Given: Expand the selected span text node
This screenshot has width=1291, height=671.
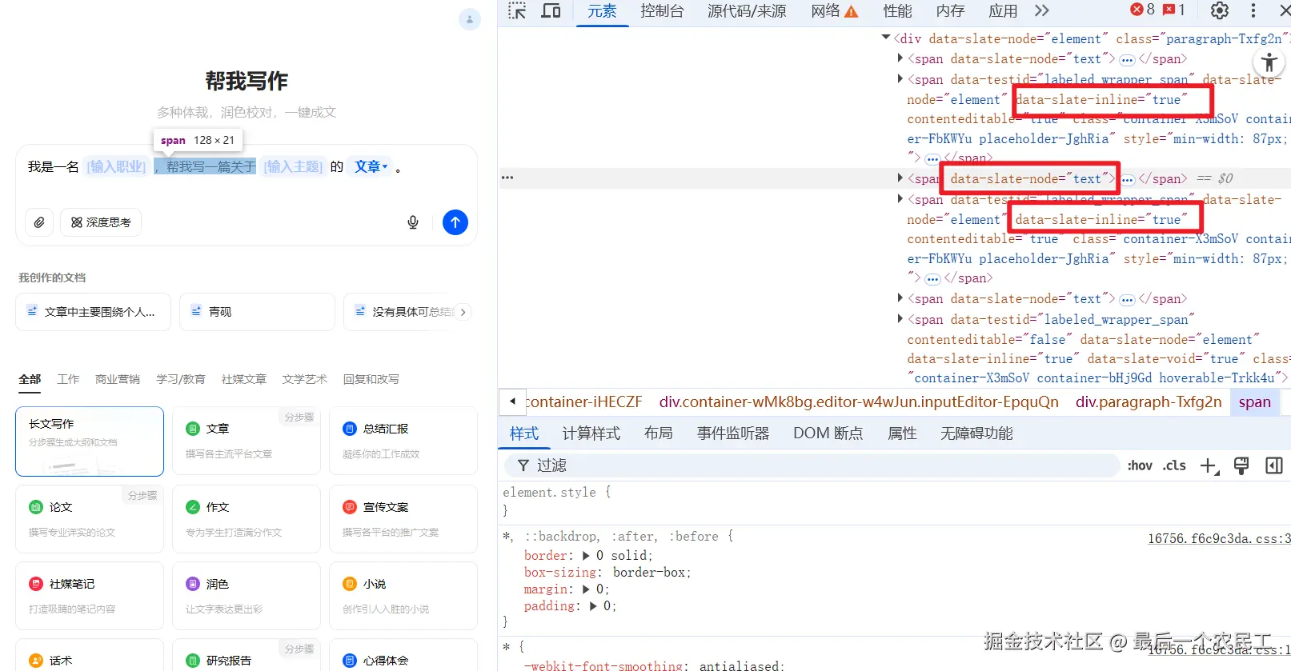Looking at the screenshot, I should tap(900, 178).
